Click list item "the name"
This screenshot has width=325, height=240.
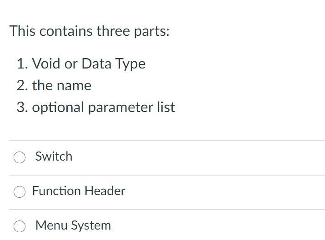[x=61, y=86]
